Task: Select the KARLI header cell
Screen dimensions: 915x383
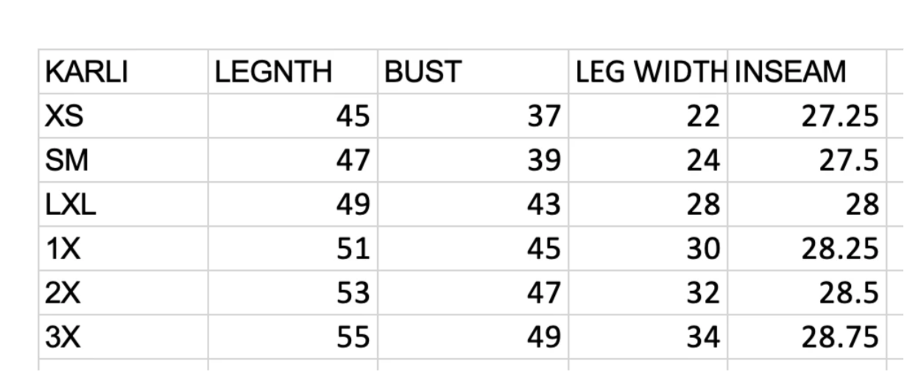Action: (124, 71)
